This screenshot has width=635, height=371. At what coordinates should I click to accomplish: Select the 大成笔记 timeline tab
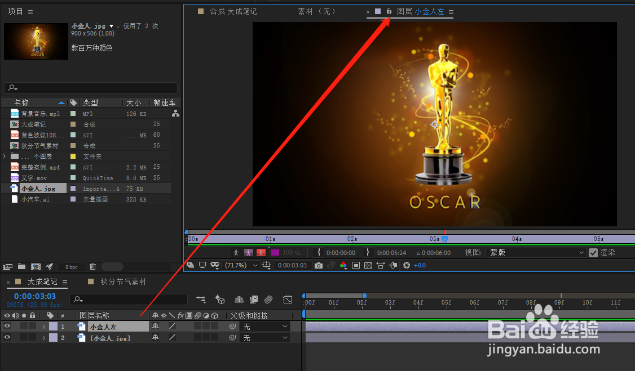(42, 281)
